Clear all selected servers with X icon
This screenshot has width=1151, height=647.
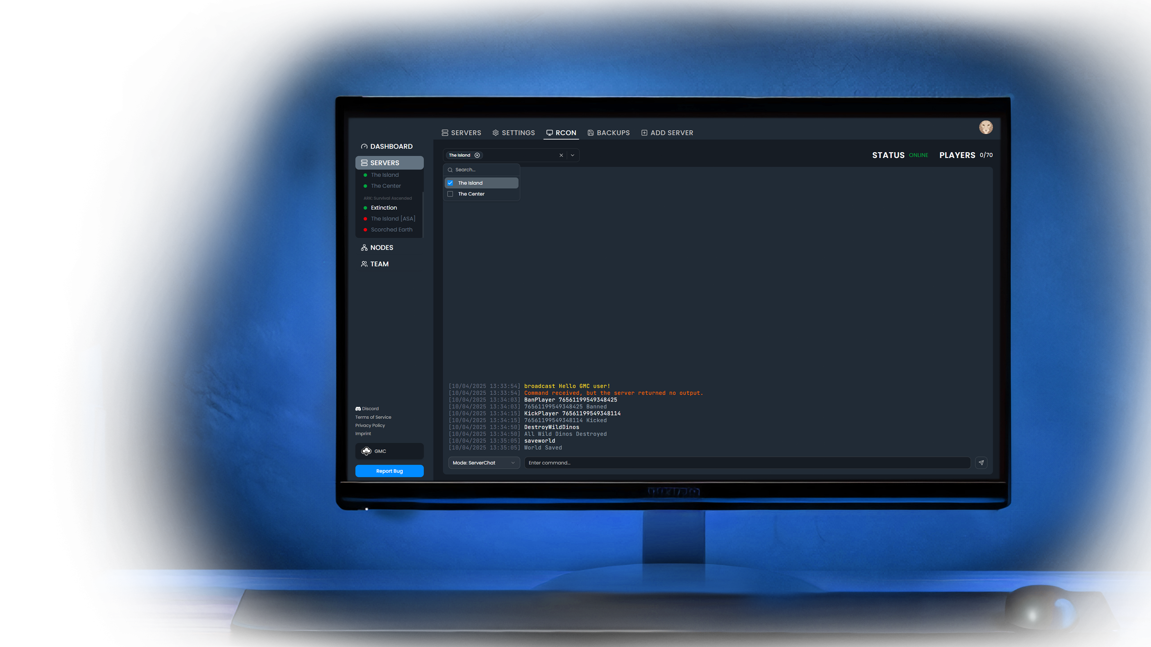pos(561,155)
